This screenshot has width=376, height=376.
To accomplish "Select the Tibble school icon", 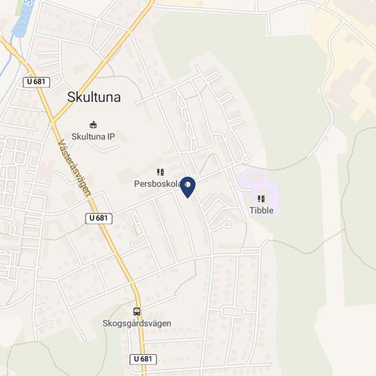I will coord(261,199).
